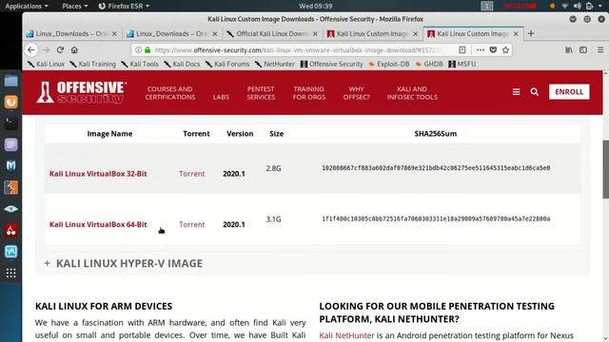Launch the orange lightning dock icon

[10, 188]
